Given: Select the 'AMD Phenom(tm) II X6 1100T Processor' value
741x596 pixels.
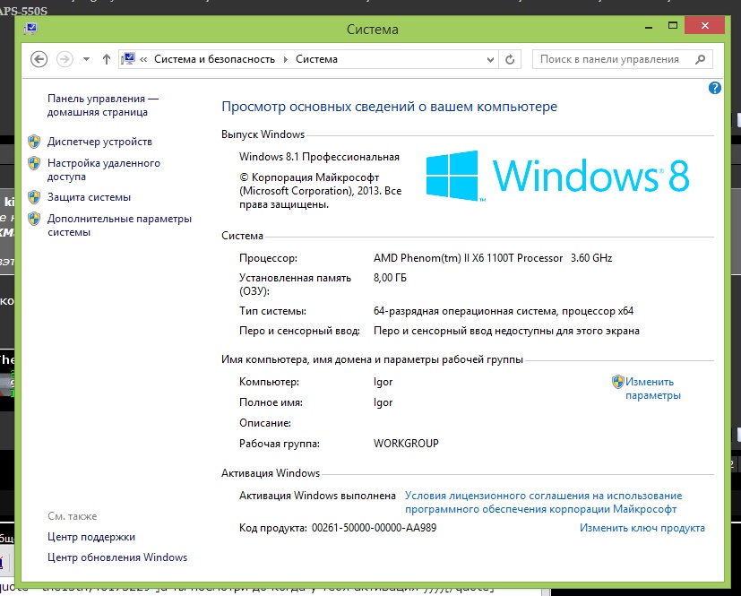Looking at the screenshot, I should 468,258.
